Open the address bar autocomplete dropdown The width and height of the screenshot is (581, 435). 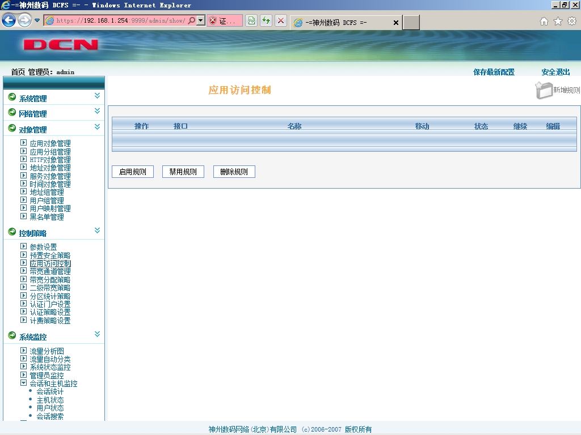200,20
